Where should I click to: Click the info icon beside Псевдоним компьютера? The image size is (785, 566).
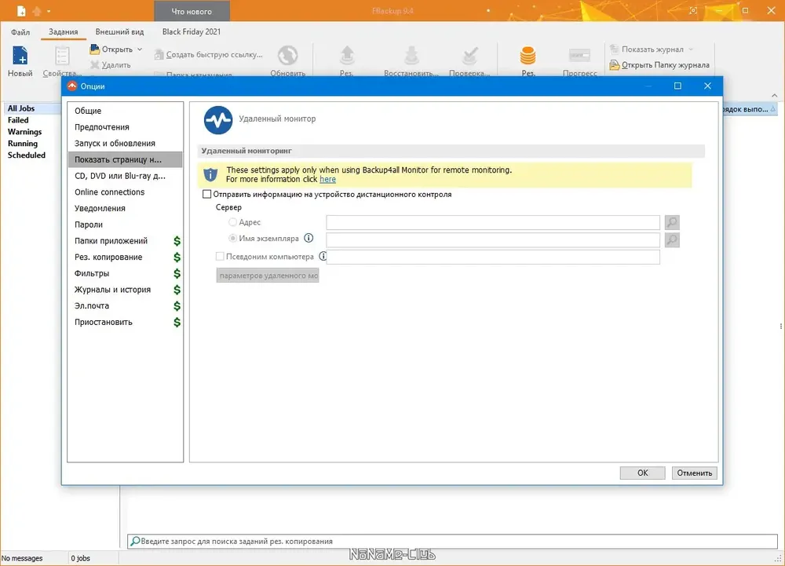(x=323, y=256)
